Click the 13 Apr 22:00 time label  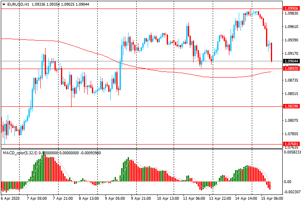point(220,199)
